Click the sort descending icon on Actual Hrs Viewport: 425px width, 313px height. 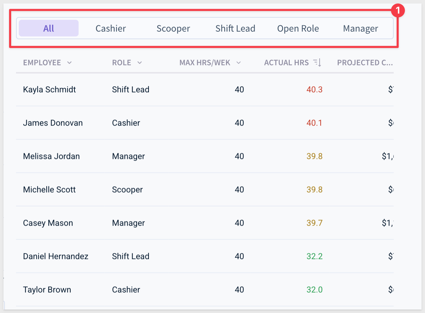click(317, 63)
